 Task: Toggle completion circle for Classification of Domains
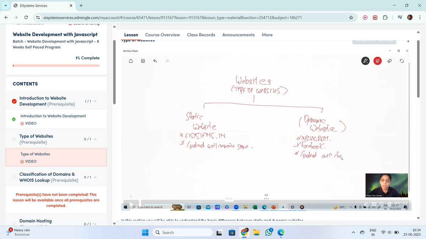(x=14, y=177)
